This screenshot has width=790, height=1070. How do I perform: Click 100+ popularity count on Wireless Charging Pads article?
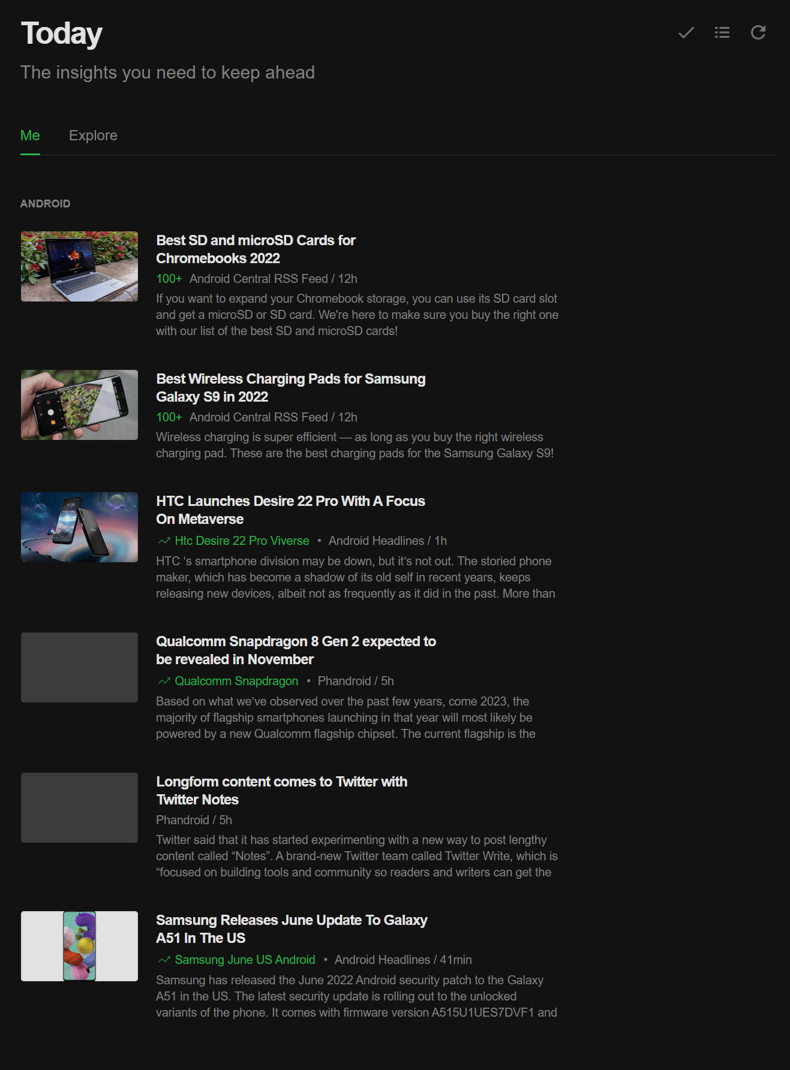pyautogui.click(x=169, y=417)
